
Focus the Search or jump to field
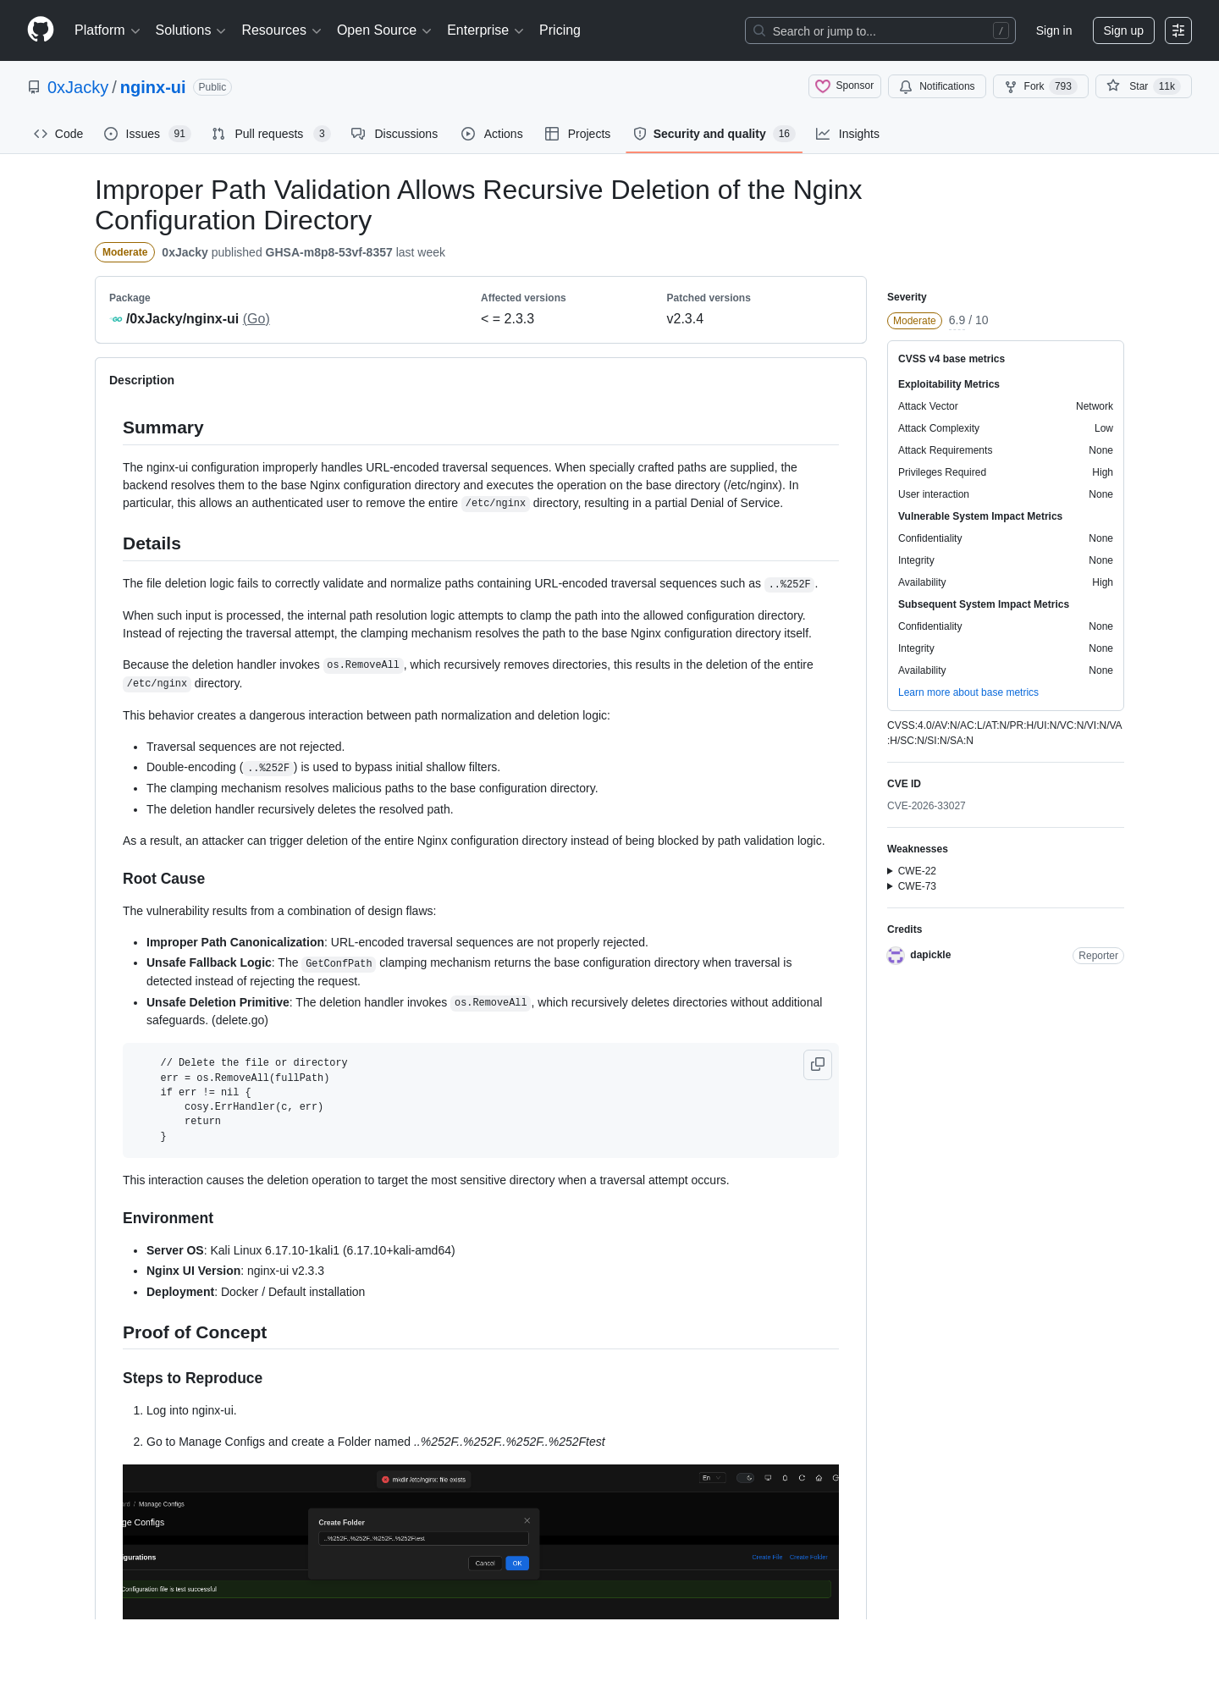click(880, 30)
